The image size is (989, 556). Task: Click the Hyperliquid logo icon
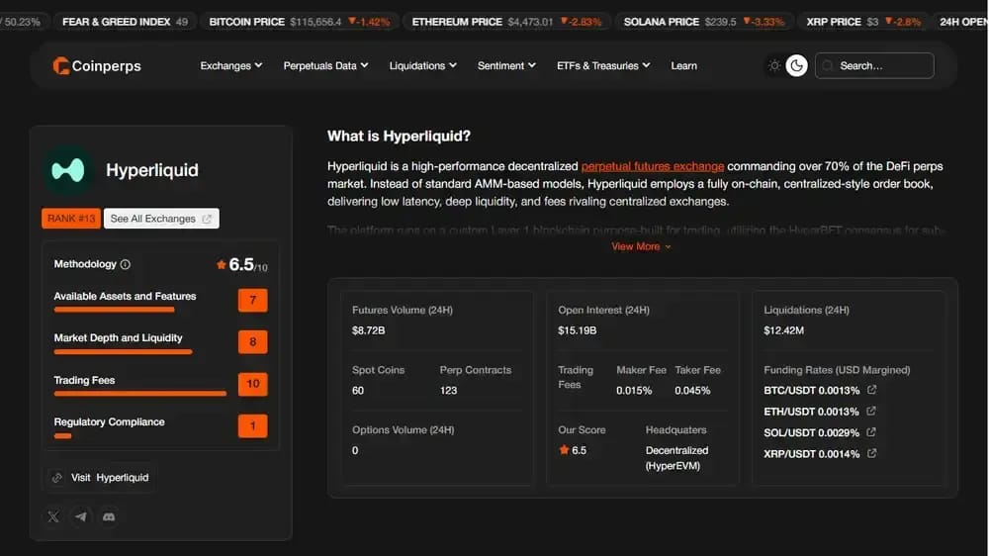[67, 170]
